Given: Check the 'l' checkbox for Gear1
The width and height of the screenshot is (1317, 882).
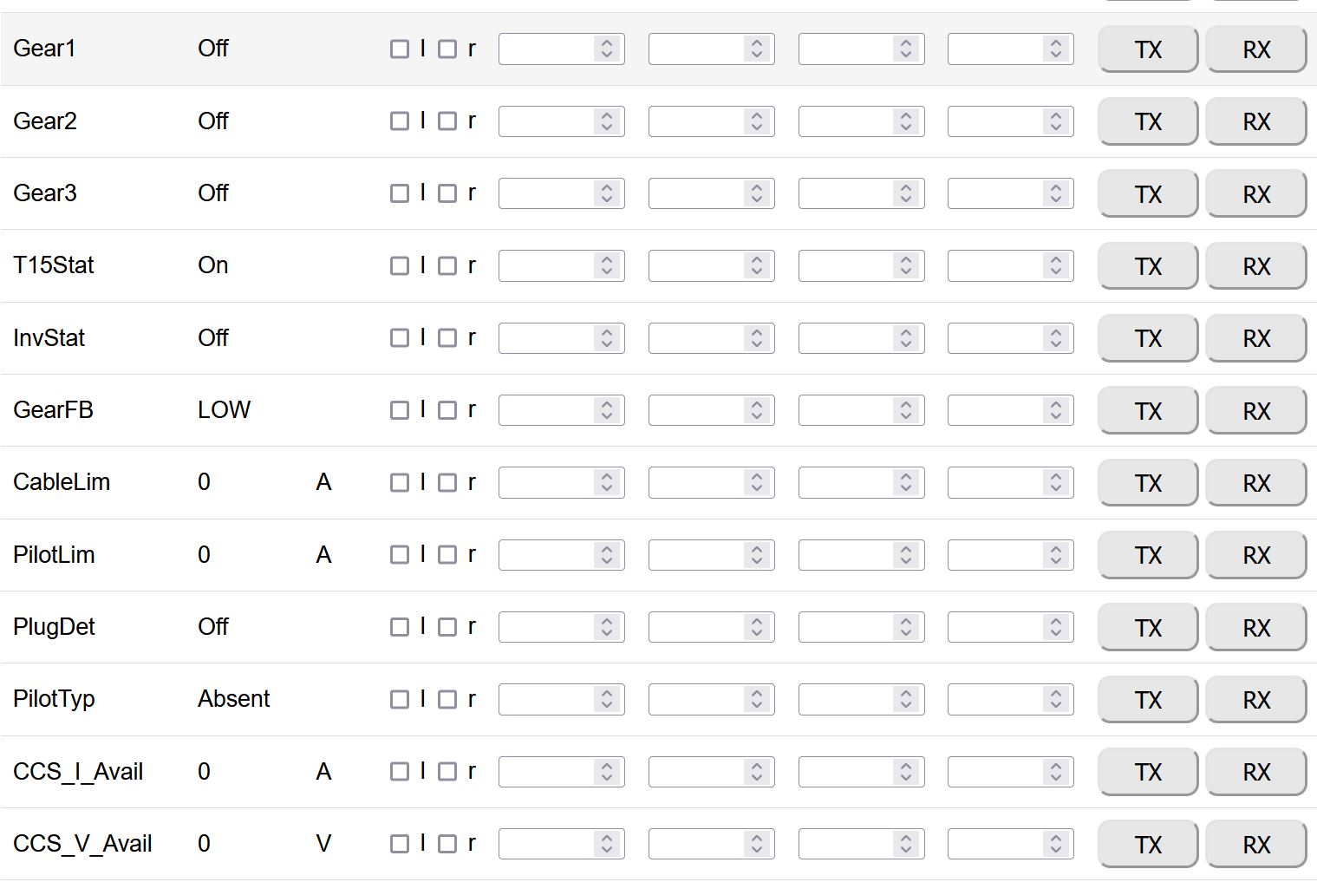Looking at the screenshot, I should (x=400, y=49).
